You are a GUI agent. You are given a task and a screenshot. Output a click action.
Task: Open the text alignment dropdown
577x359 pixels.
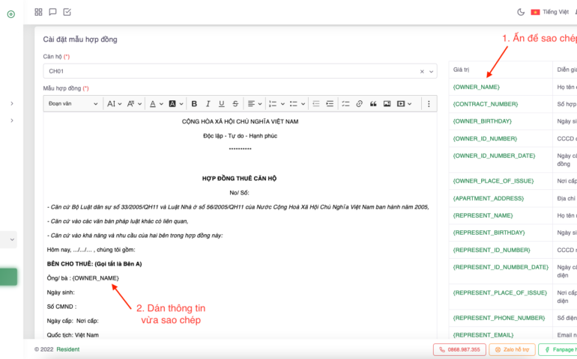click(254, 104)
